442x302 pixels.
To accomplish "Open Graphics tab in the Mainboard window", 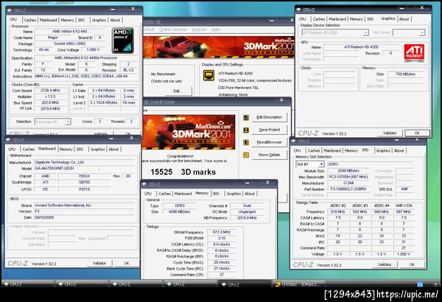I will [x=97, y=150].
